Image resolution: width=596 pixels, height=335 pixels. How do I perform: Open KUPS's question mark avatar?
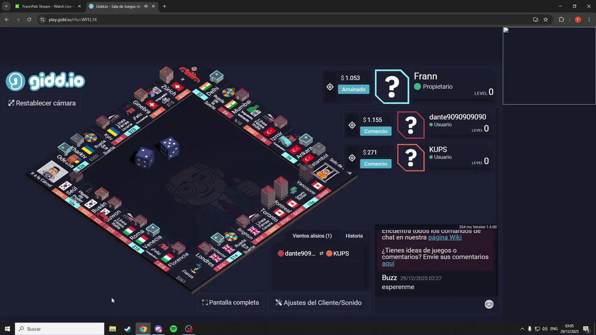[411, 158]
